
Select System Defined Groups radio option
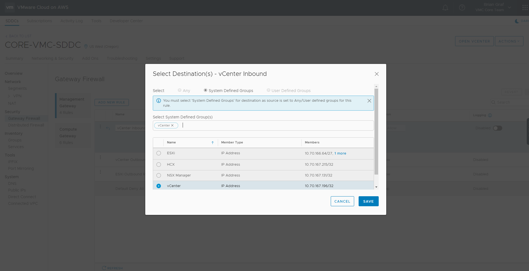tap(206, 90)
